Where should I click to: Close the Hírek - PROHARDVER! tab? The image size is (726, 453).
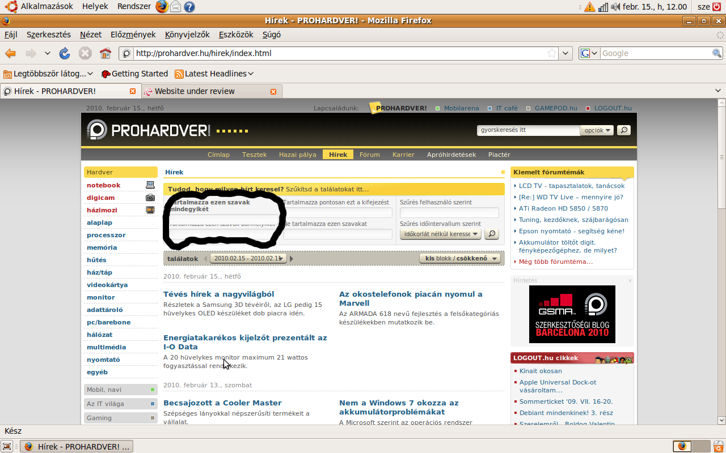133,91
